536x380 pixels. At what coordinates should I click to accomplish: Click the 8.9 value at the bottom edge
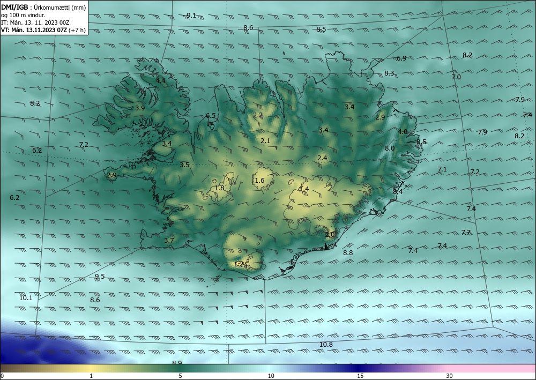click(x=177, y=362)
